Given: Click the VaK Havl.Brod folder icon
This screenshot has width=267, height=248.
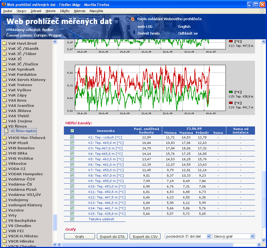Looking at the screenshot, I should 4,43.
